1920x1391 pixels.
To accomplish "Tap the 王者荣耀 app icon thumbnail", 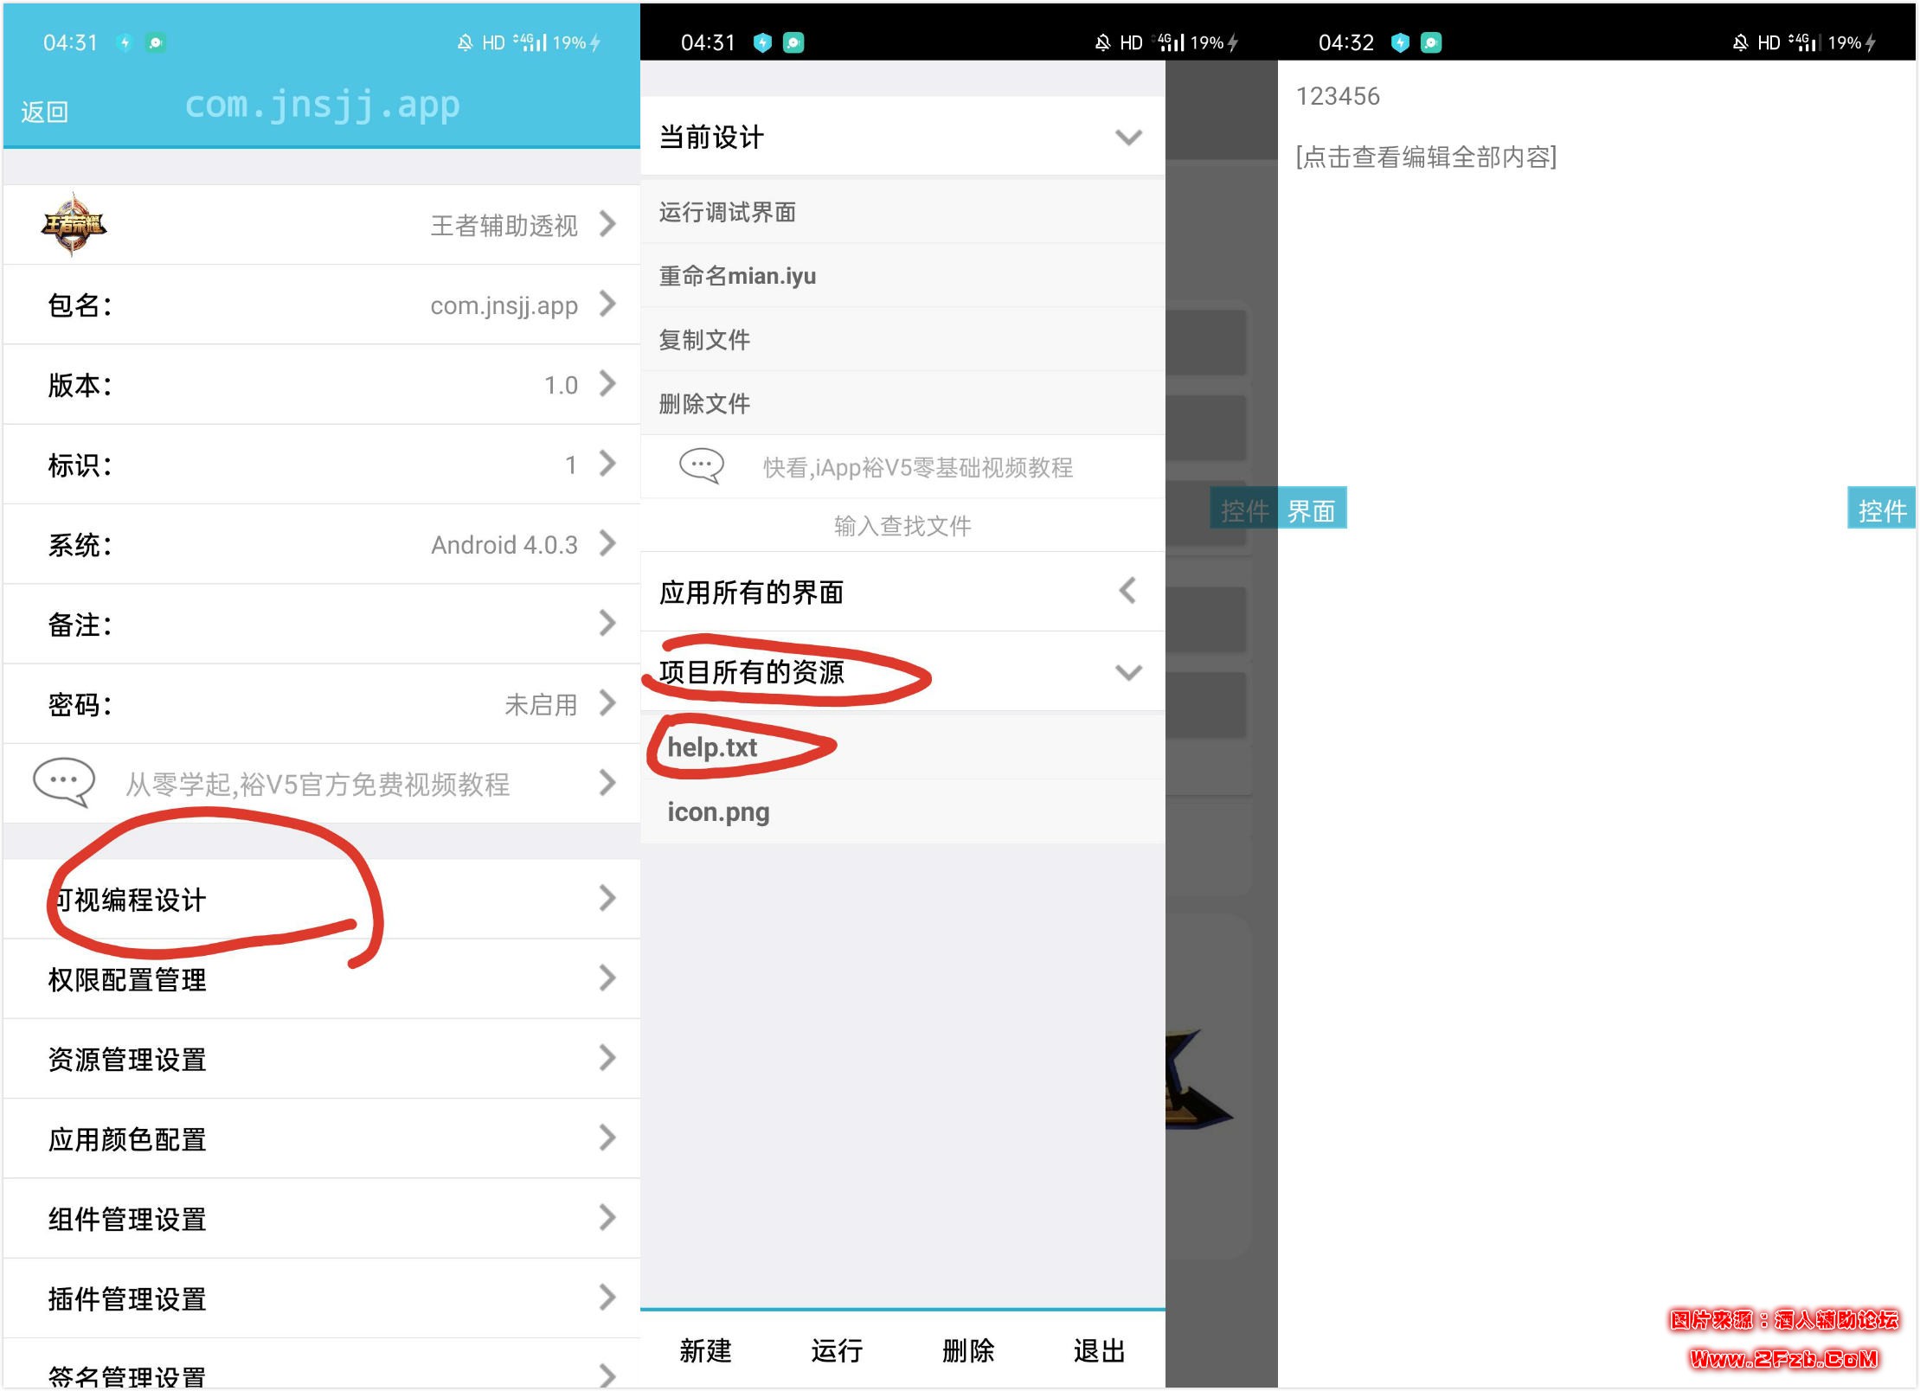I will tap(74, 225).
